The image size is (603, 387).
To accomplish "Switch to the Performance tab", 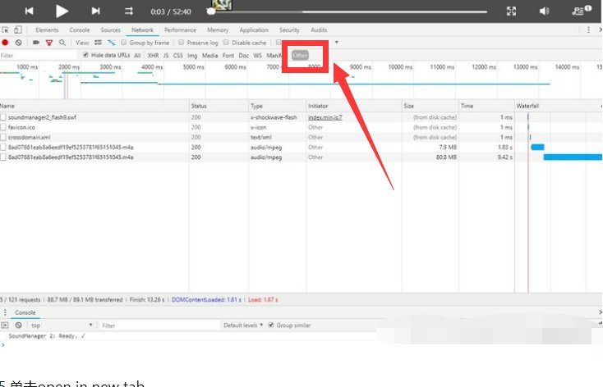I will (x=180, y=30).
